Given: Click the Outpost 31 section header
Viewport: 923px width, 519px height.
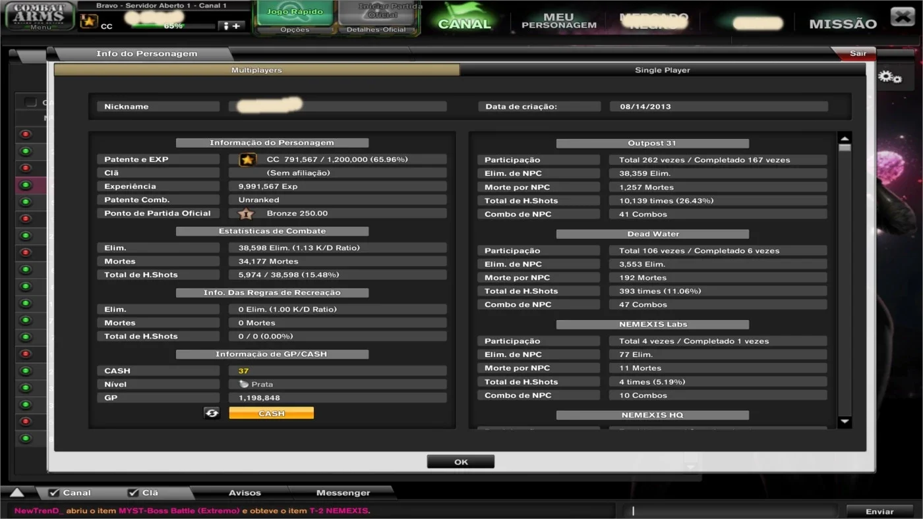Looking at the screenshot, I should point(652,143).
